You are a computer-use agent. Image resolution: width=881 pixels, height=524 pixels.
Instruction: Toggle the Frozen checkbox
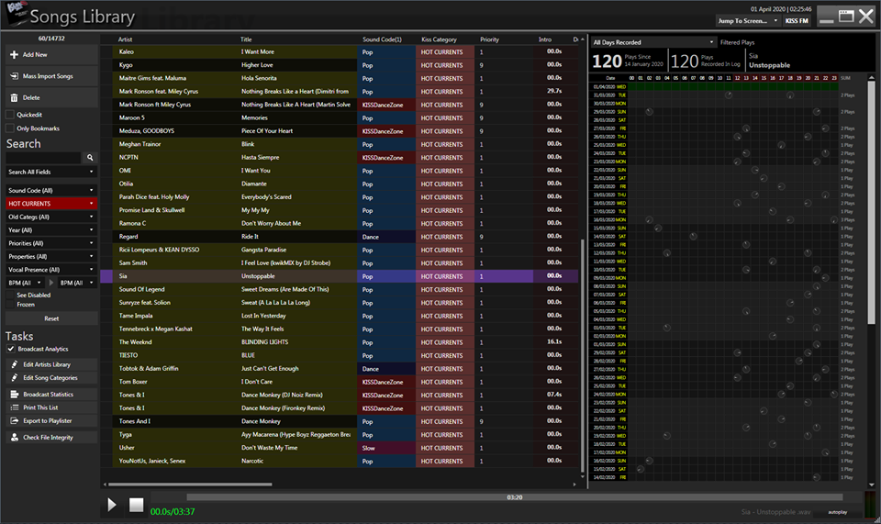point(9,305)
